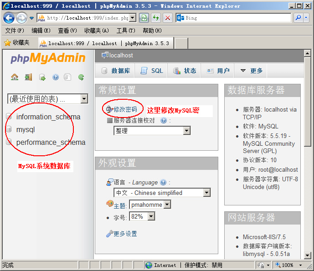Click the help icon next to Language
The height and width of the screenshot is (271, 314).
click(163, 182)
